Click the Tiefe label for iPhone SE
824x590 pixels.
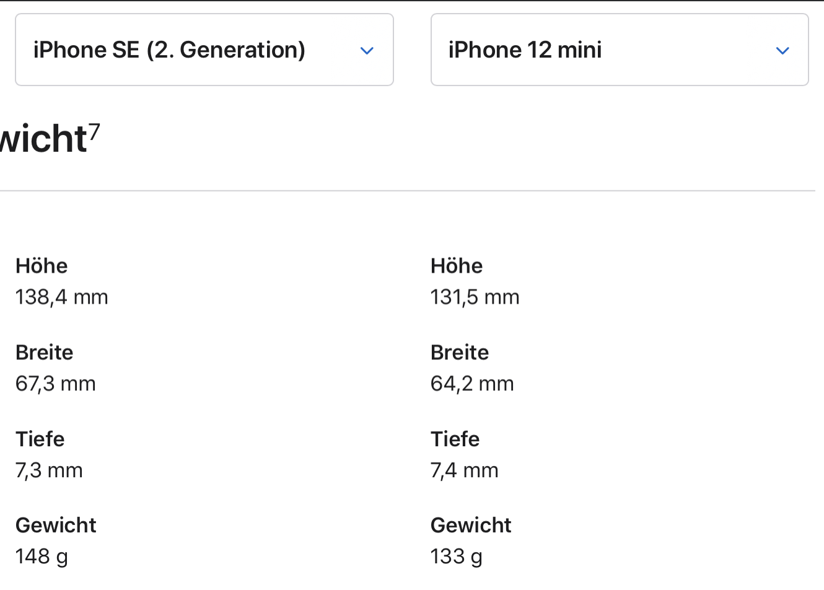[x=40, y=439]
